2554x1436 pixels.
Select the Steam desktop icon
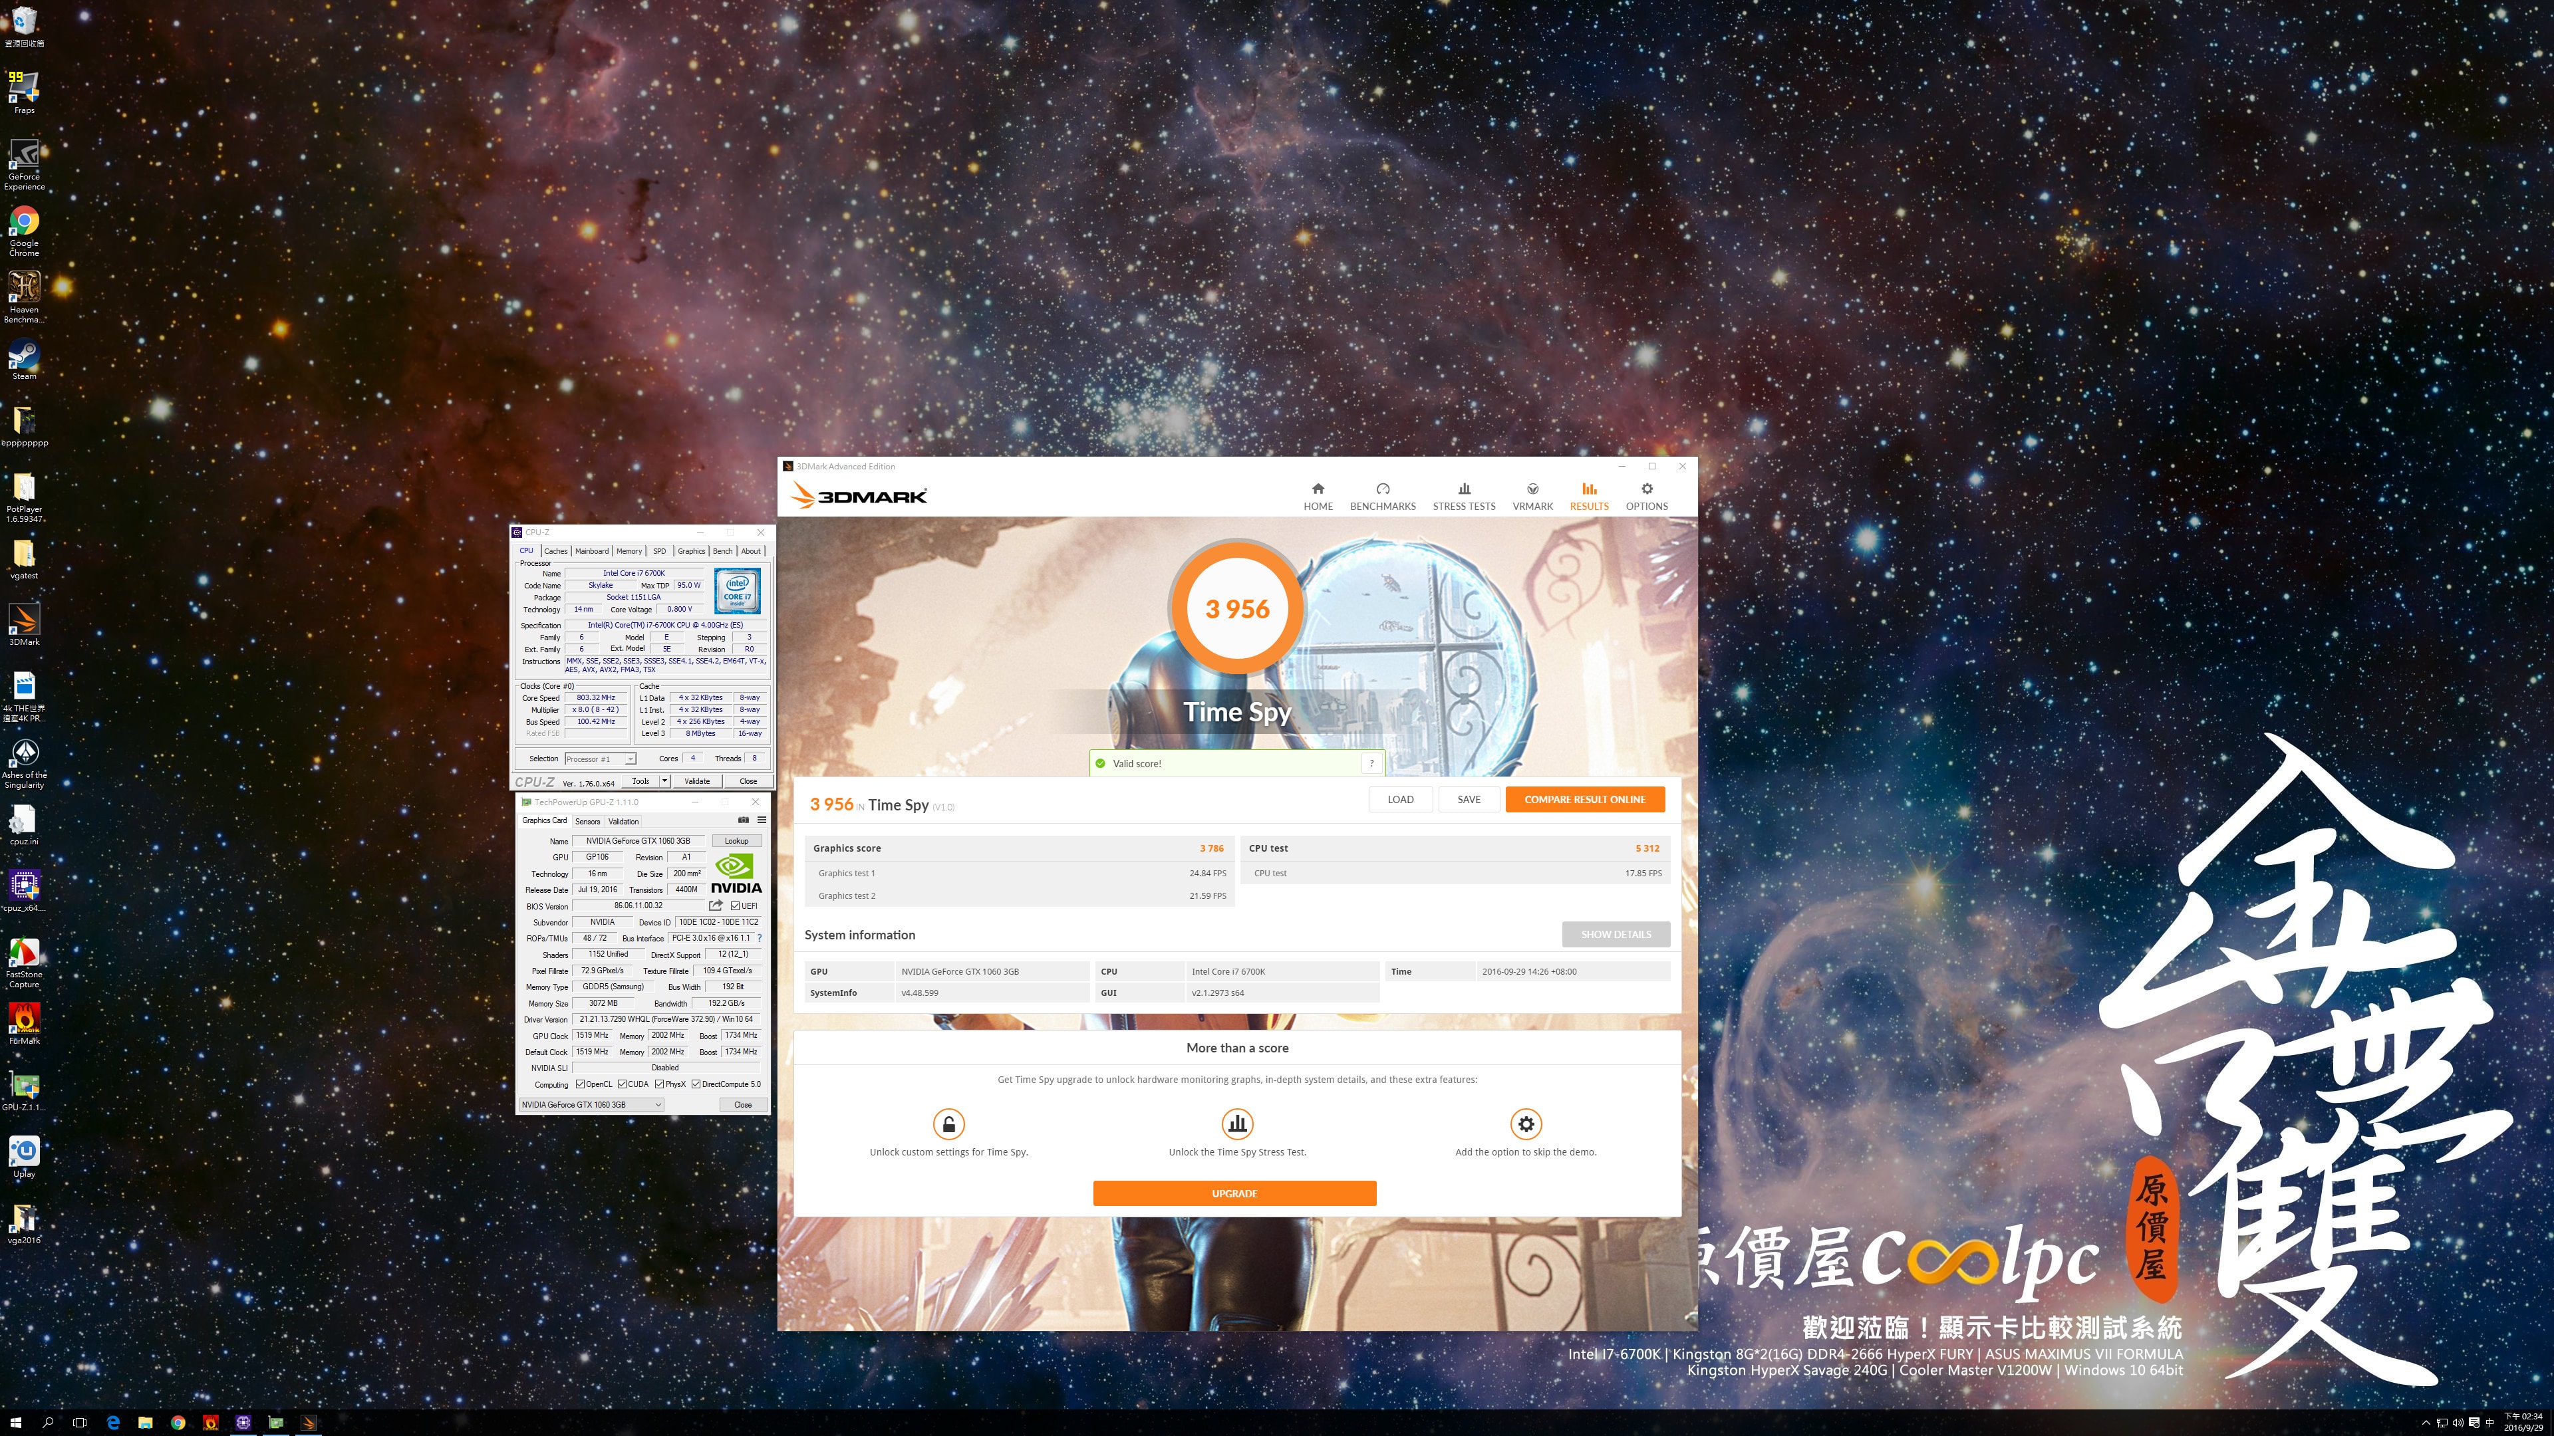[24, 358]
